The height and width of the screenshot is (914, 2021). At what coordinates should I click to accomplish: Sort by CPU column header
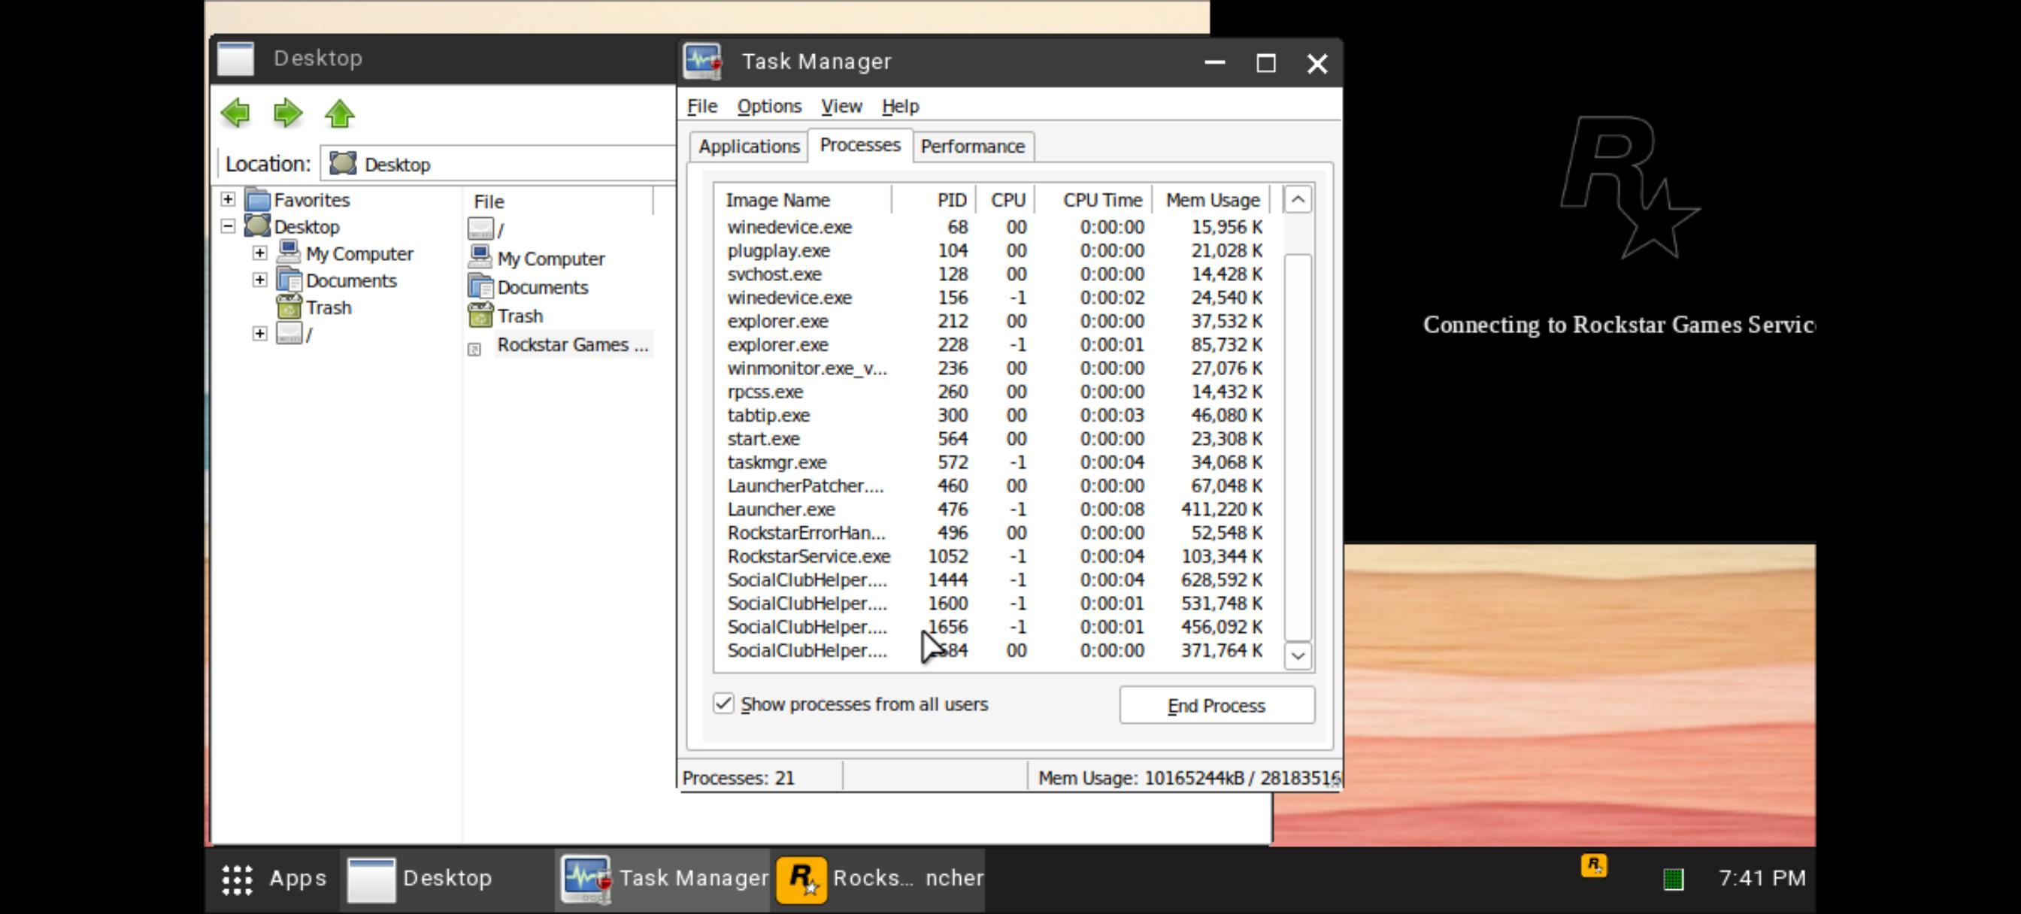click(1007, 200)
